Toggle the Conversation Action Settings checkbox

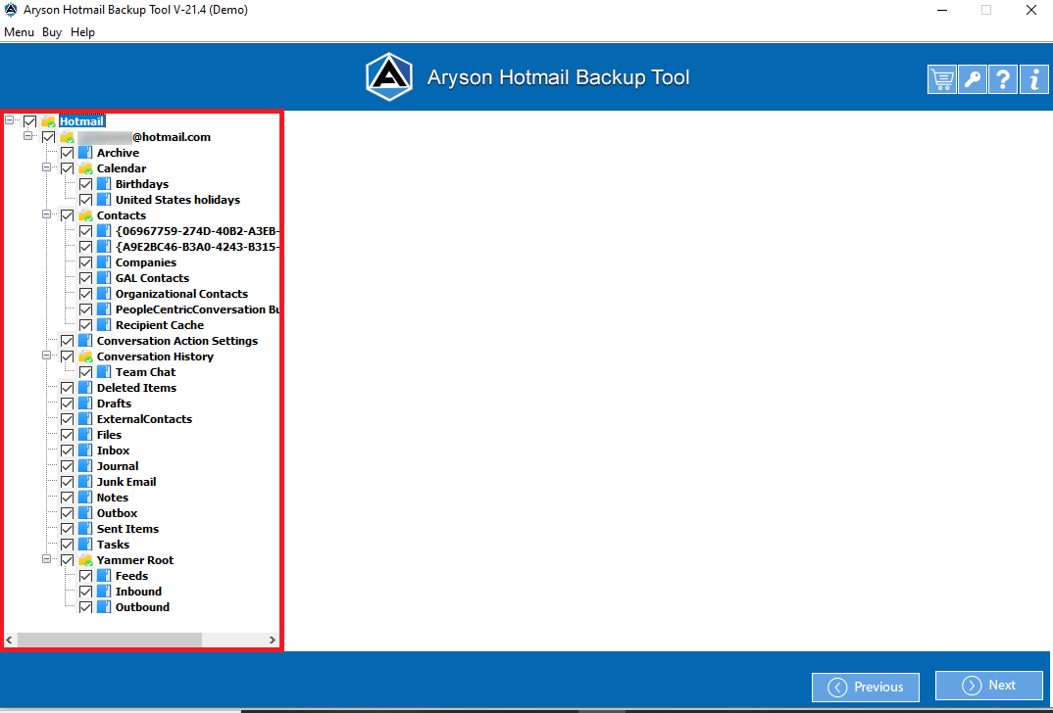(x=67, y=341)
